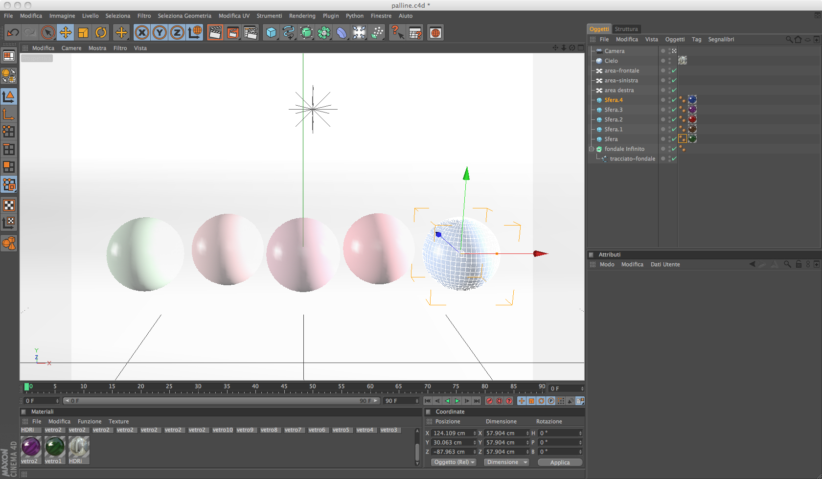Switch to the Struttura tab
Screen dimensions: 822x479
pyautogui.click(x=626, y=29)
